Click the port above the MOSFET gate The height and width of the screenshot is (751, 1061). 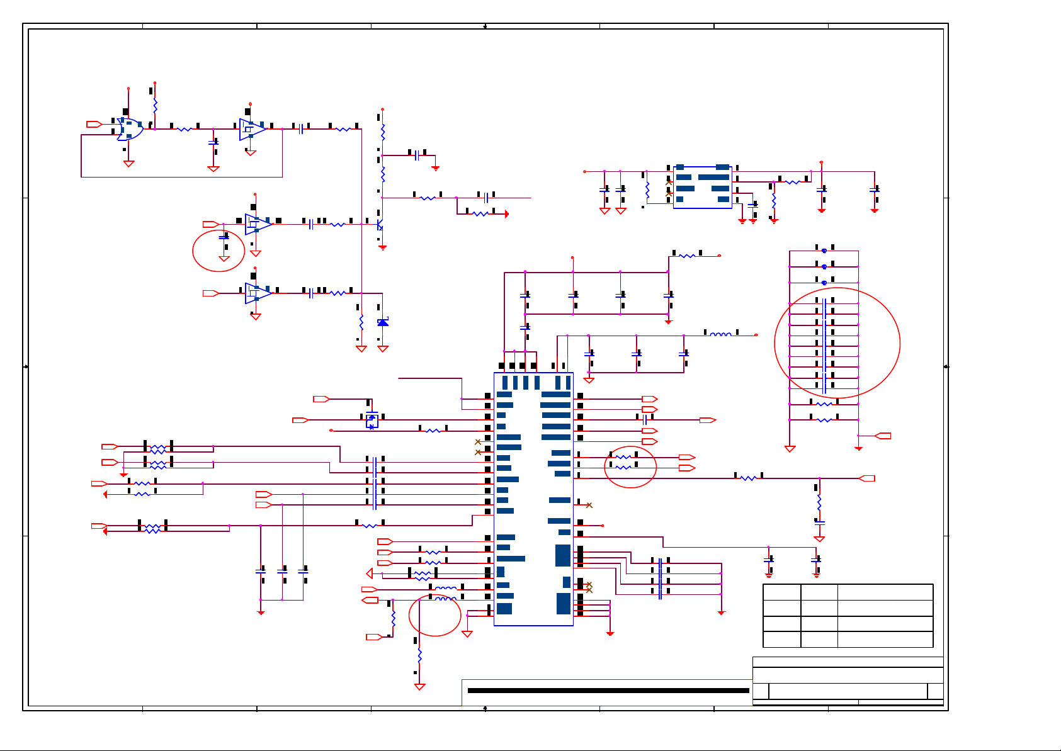pyautogui.click(x=322, y=399)
